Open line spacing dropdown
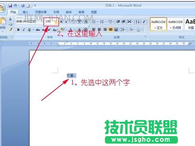 click(123, 29)
